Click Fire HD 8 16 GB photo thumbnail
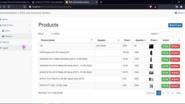 coord(151,66)
